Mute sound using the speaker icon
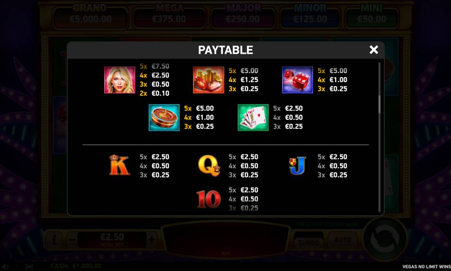The width and height of the screenshot is (451, 271). [x=5, y=266]
